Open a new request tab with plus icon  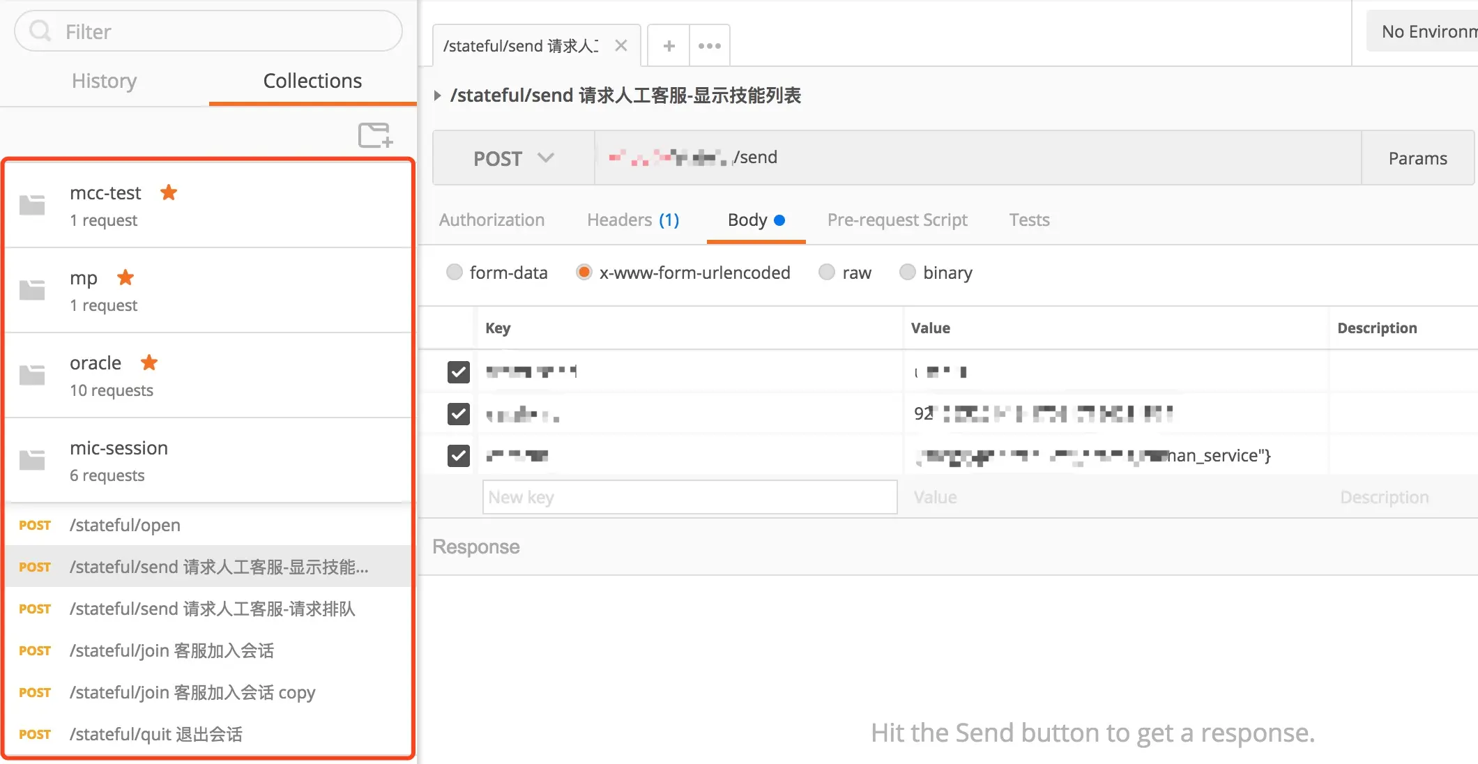[669, 46]
